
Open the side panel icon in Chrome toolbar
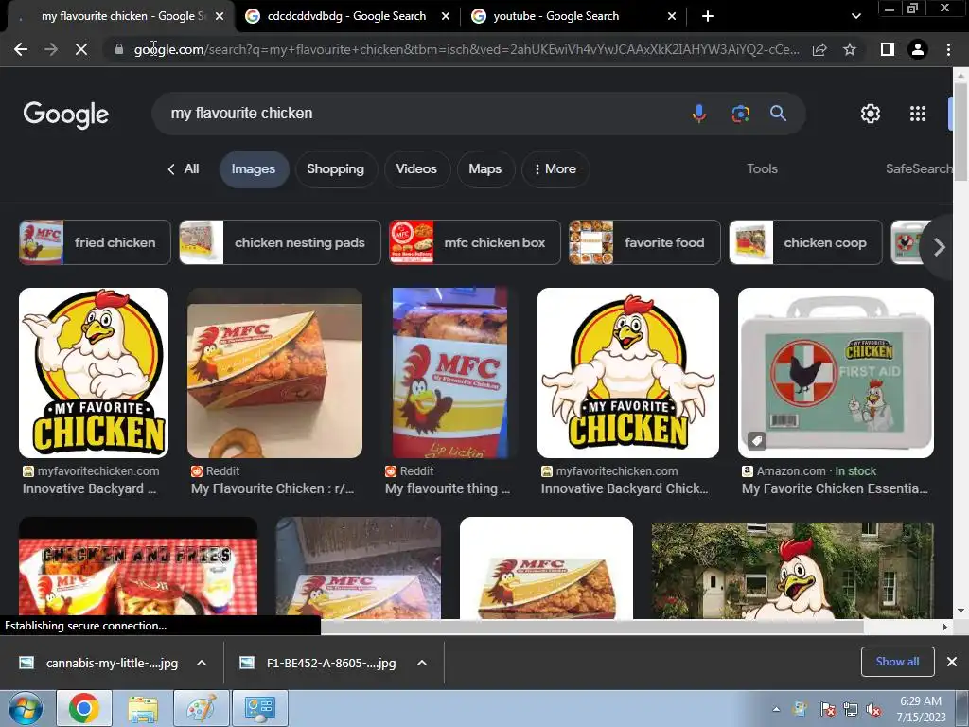pyautogui.click(x=887, y=49)
